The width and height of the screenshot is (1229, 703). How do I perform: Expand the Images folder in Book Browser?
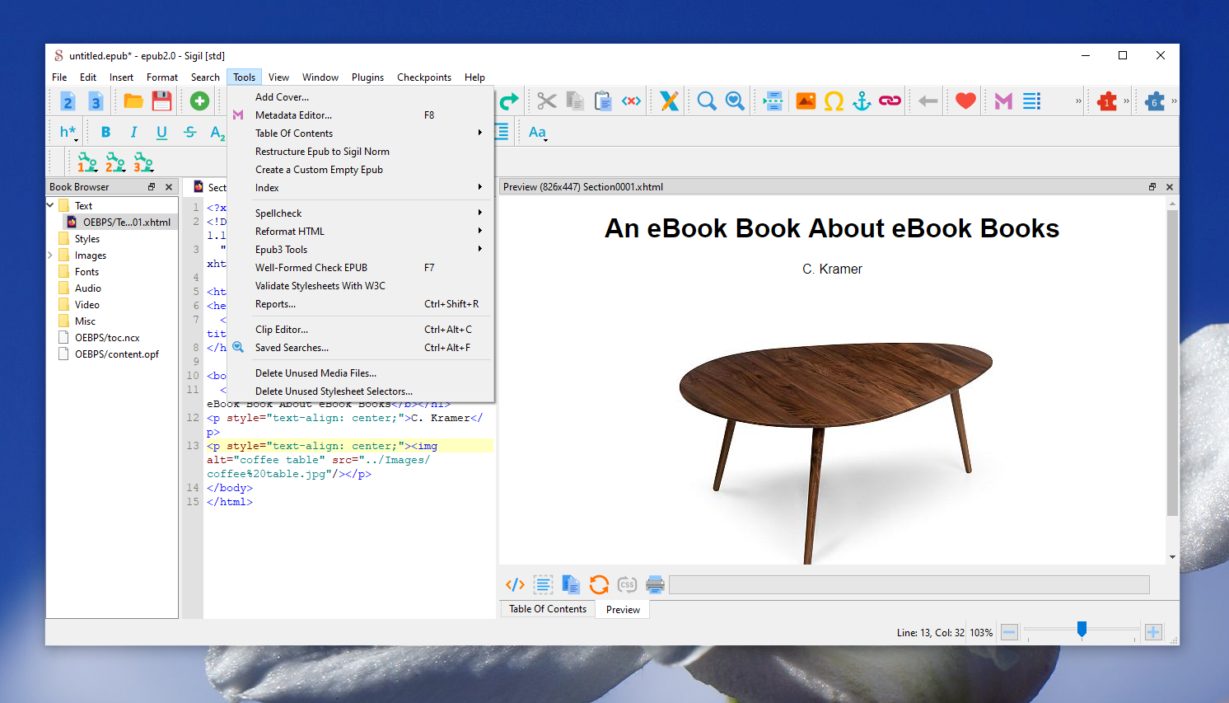coord(50,255)
